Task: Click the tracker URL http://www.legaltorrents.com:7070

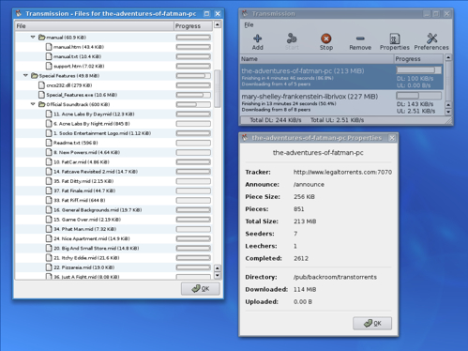Action: coord(342,172)
